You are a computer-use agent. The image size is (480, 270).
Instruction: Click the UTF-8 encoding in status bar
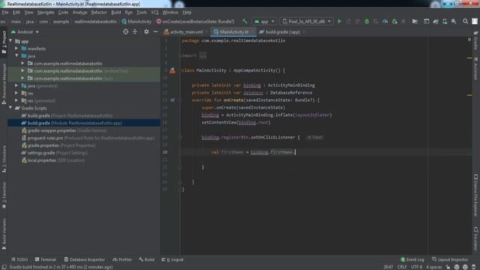pyautogui.click(x=416, y=267)
